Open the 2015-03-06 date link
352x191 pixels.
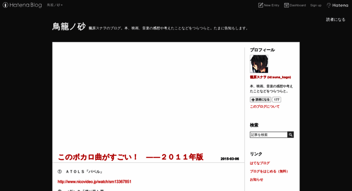click(x=230, y=159)
